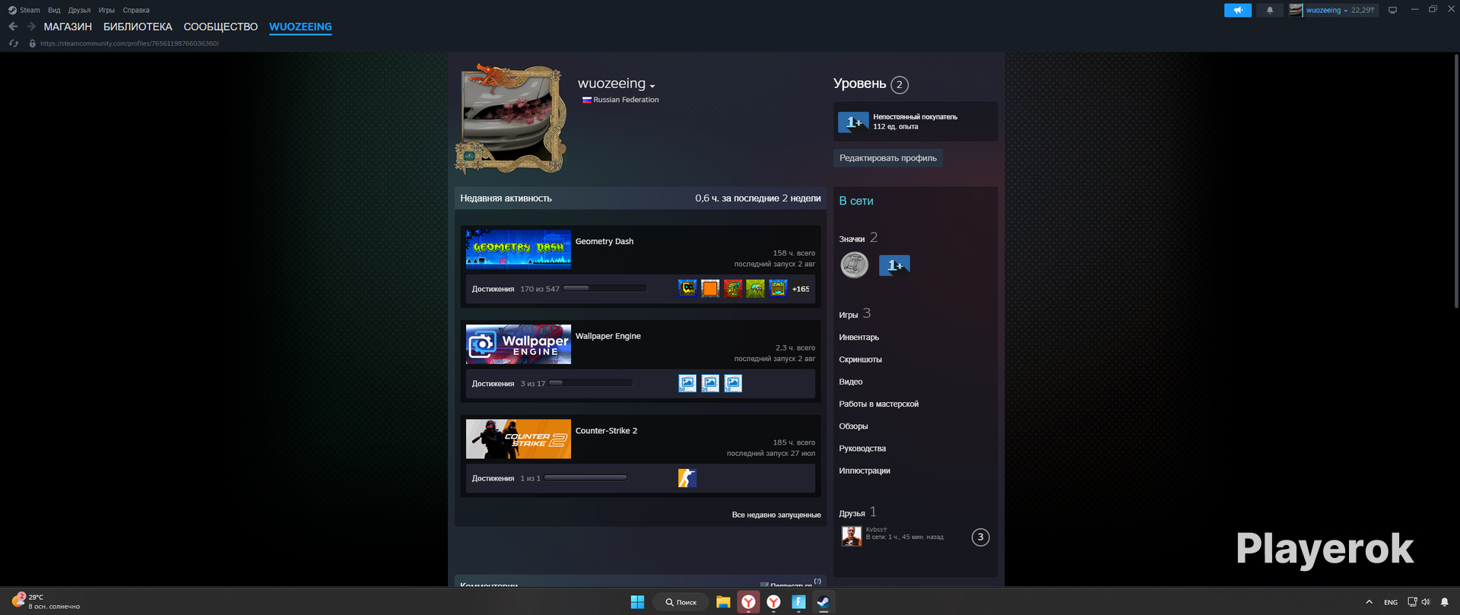The width and height of the screenshot is (1460, 615).
Task: Select the WUOZEEING tab
Action: click(x=300, y=27)
